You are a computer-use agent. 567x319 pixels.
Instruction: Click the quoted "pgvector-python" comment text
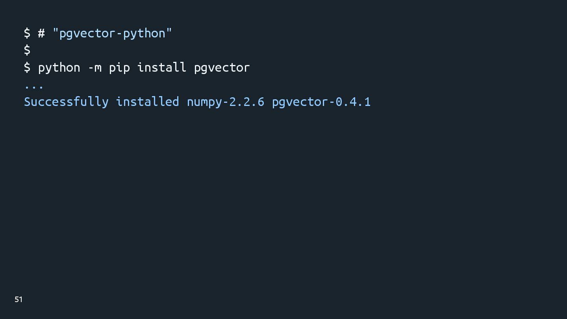click(x=112, y=33)
